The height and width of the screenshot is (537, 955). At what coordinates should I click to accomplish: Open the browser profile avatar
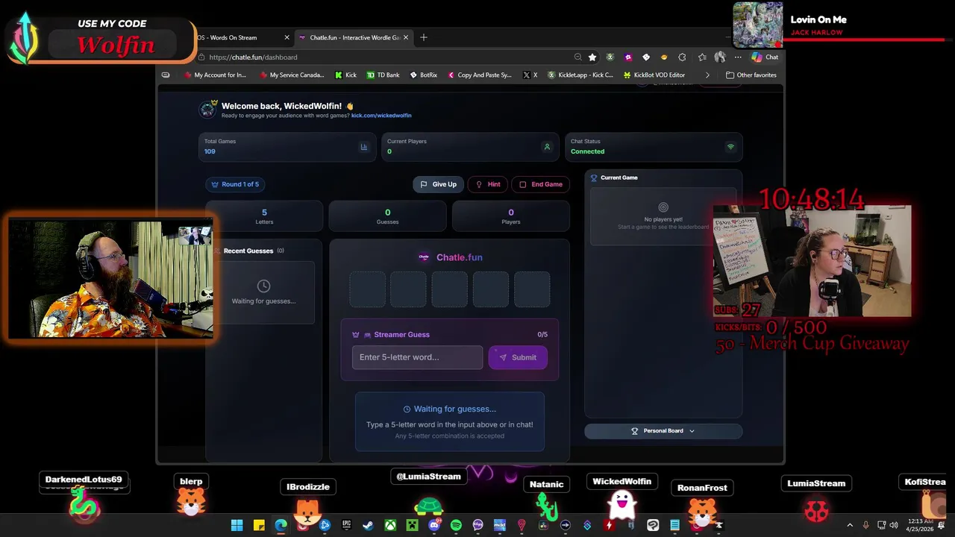coord(720,57)
